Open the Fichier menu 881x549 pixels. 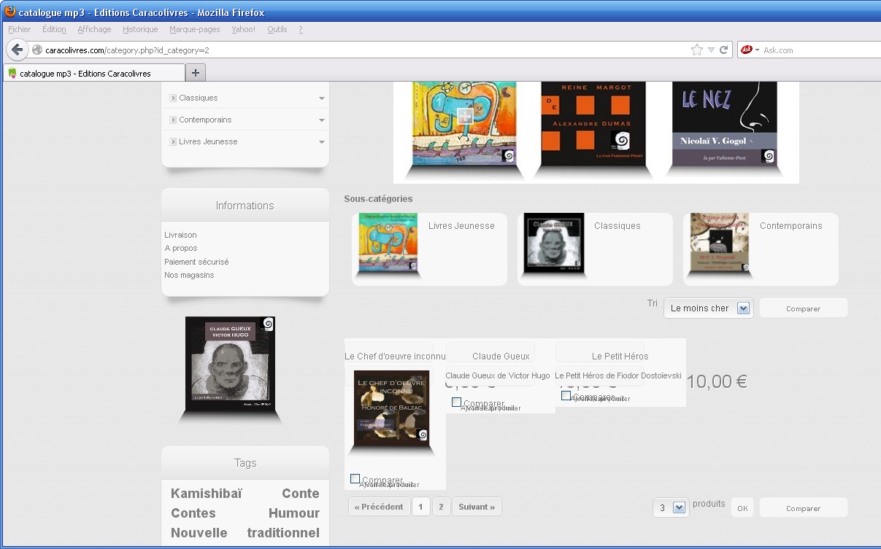tap(20, 29)
